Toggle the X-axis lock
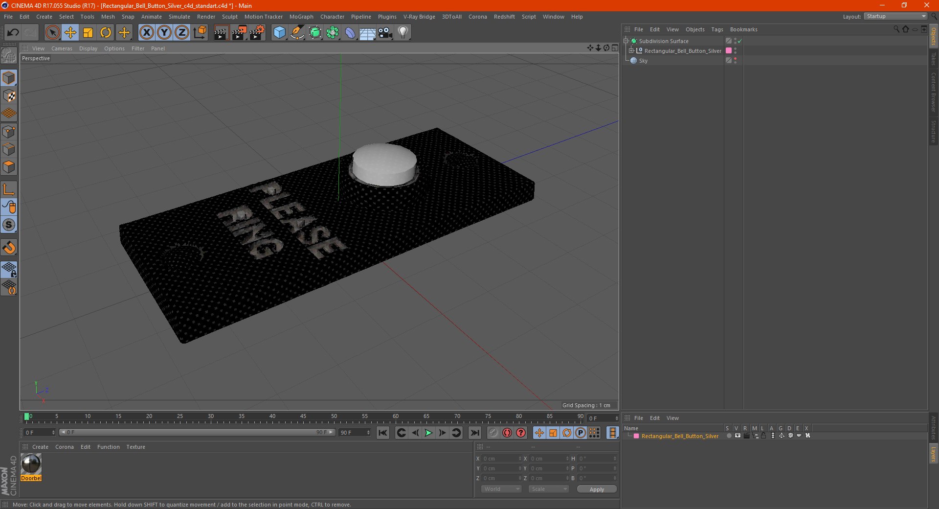The width and height of the screenshot is (939, 509). [x=146, y=33]
